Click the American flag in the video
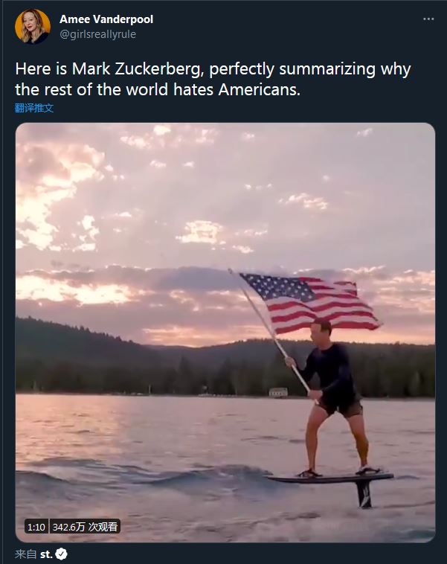 pyautogui.click(x=309, y=303)
